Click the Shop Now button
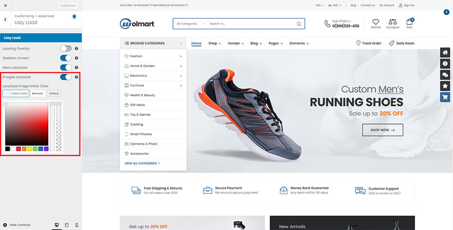 click(382, 130)
